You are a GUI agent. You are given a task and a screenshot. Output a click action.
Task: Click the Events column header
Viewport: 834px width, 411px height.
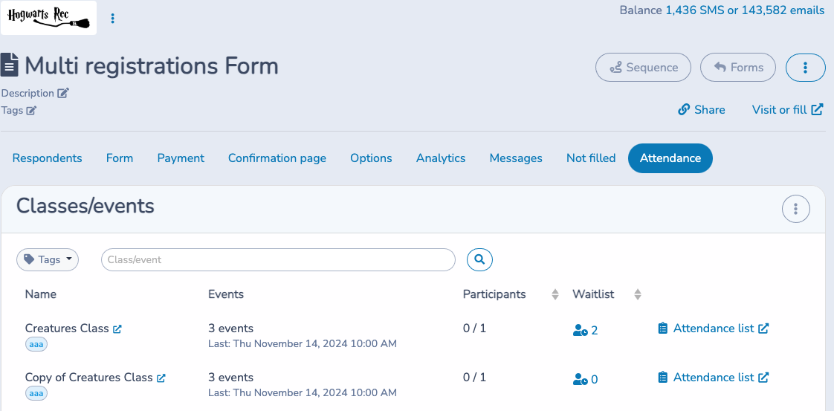(x=226, y=294)
